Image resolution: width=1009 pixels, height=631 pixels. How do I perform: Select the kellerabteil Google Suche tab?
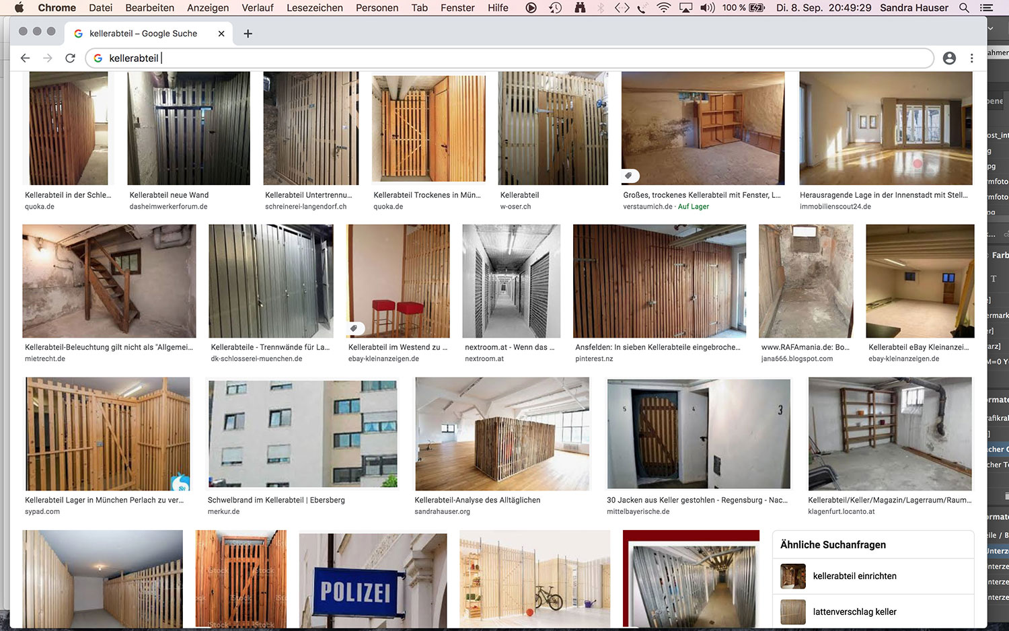coord(149,34)
